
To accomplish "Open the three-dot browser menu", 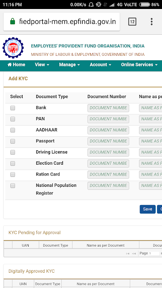I will (x=152, y=22).
